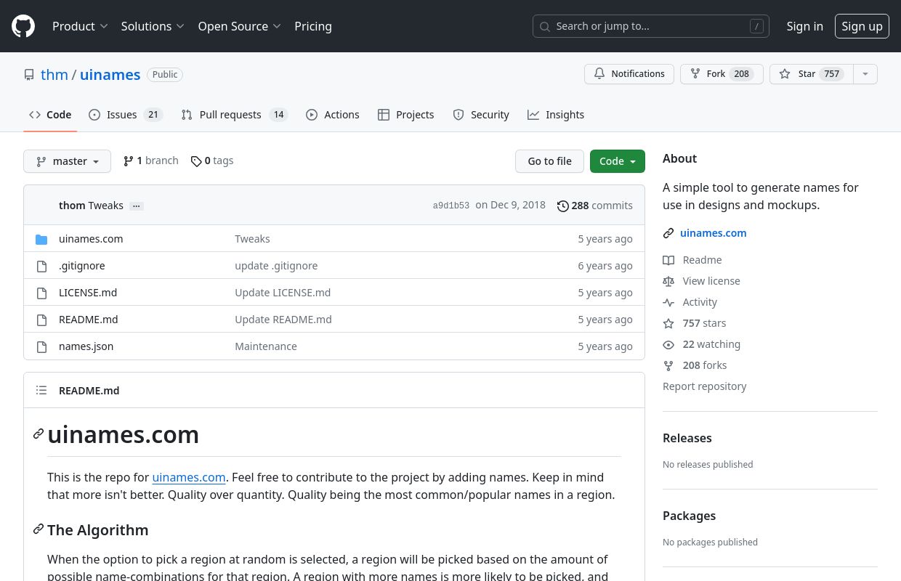901x581 pixels.
Task: Open the uinames repository name link
Action: point(110,75)
